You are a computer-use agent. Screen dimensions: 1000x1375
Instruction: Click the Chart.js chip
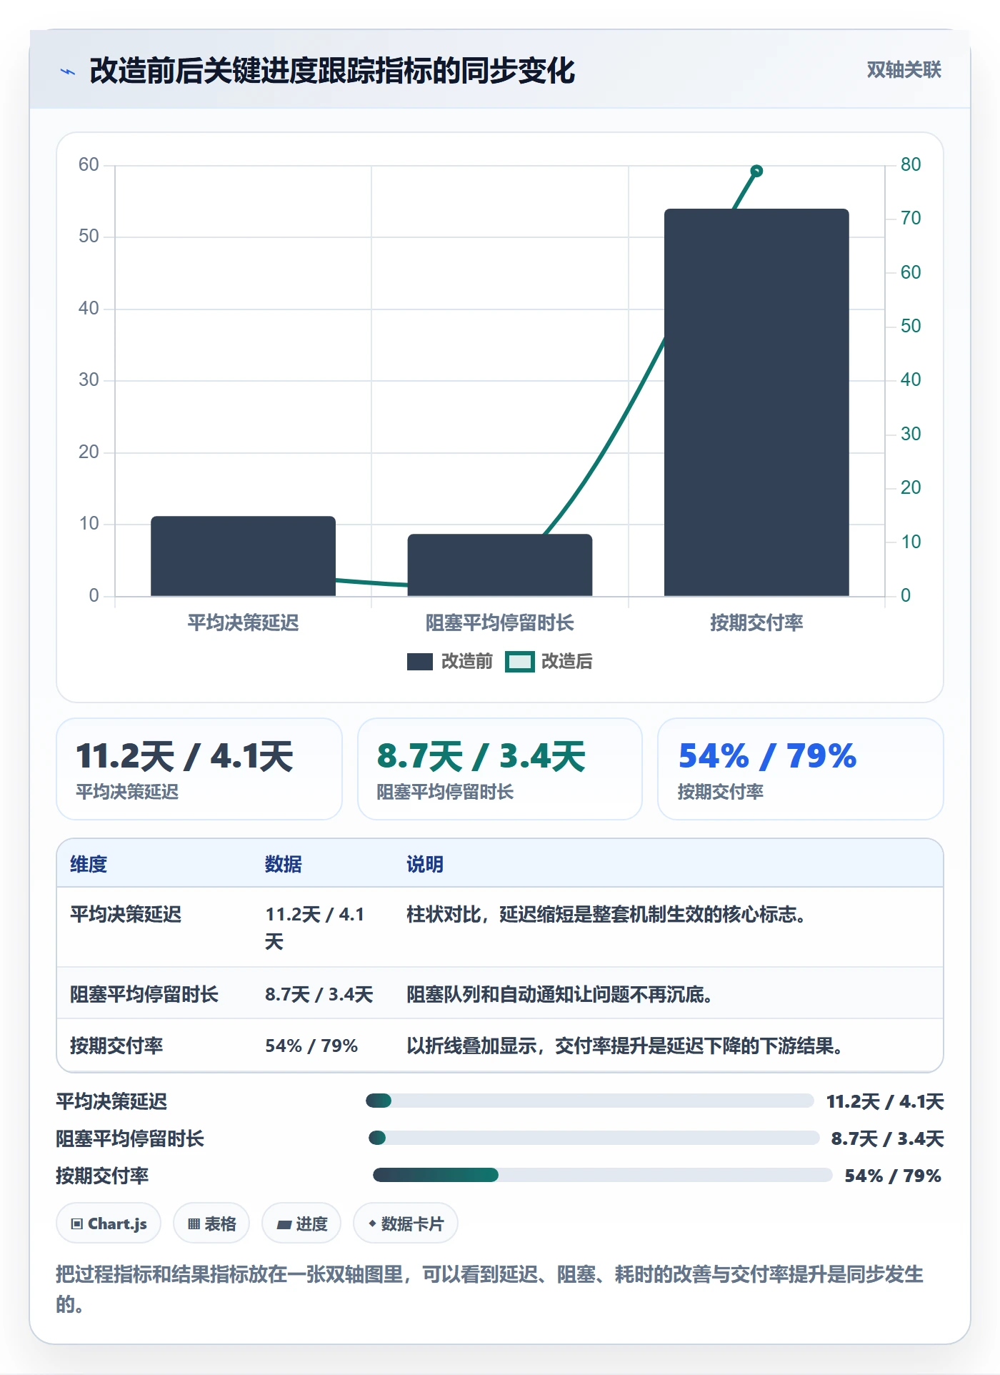pyautogui.click(x=109, y=1223)
